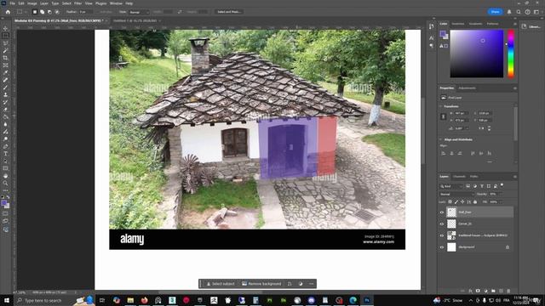Open the Filter menu
The height and width of the screenshot is (306, 545).
tap(77, 3)
